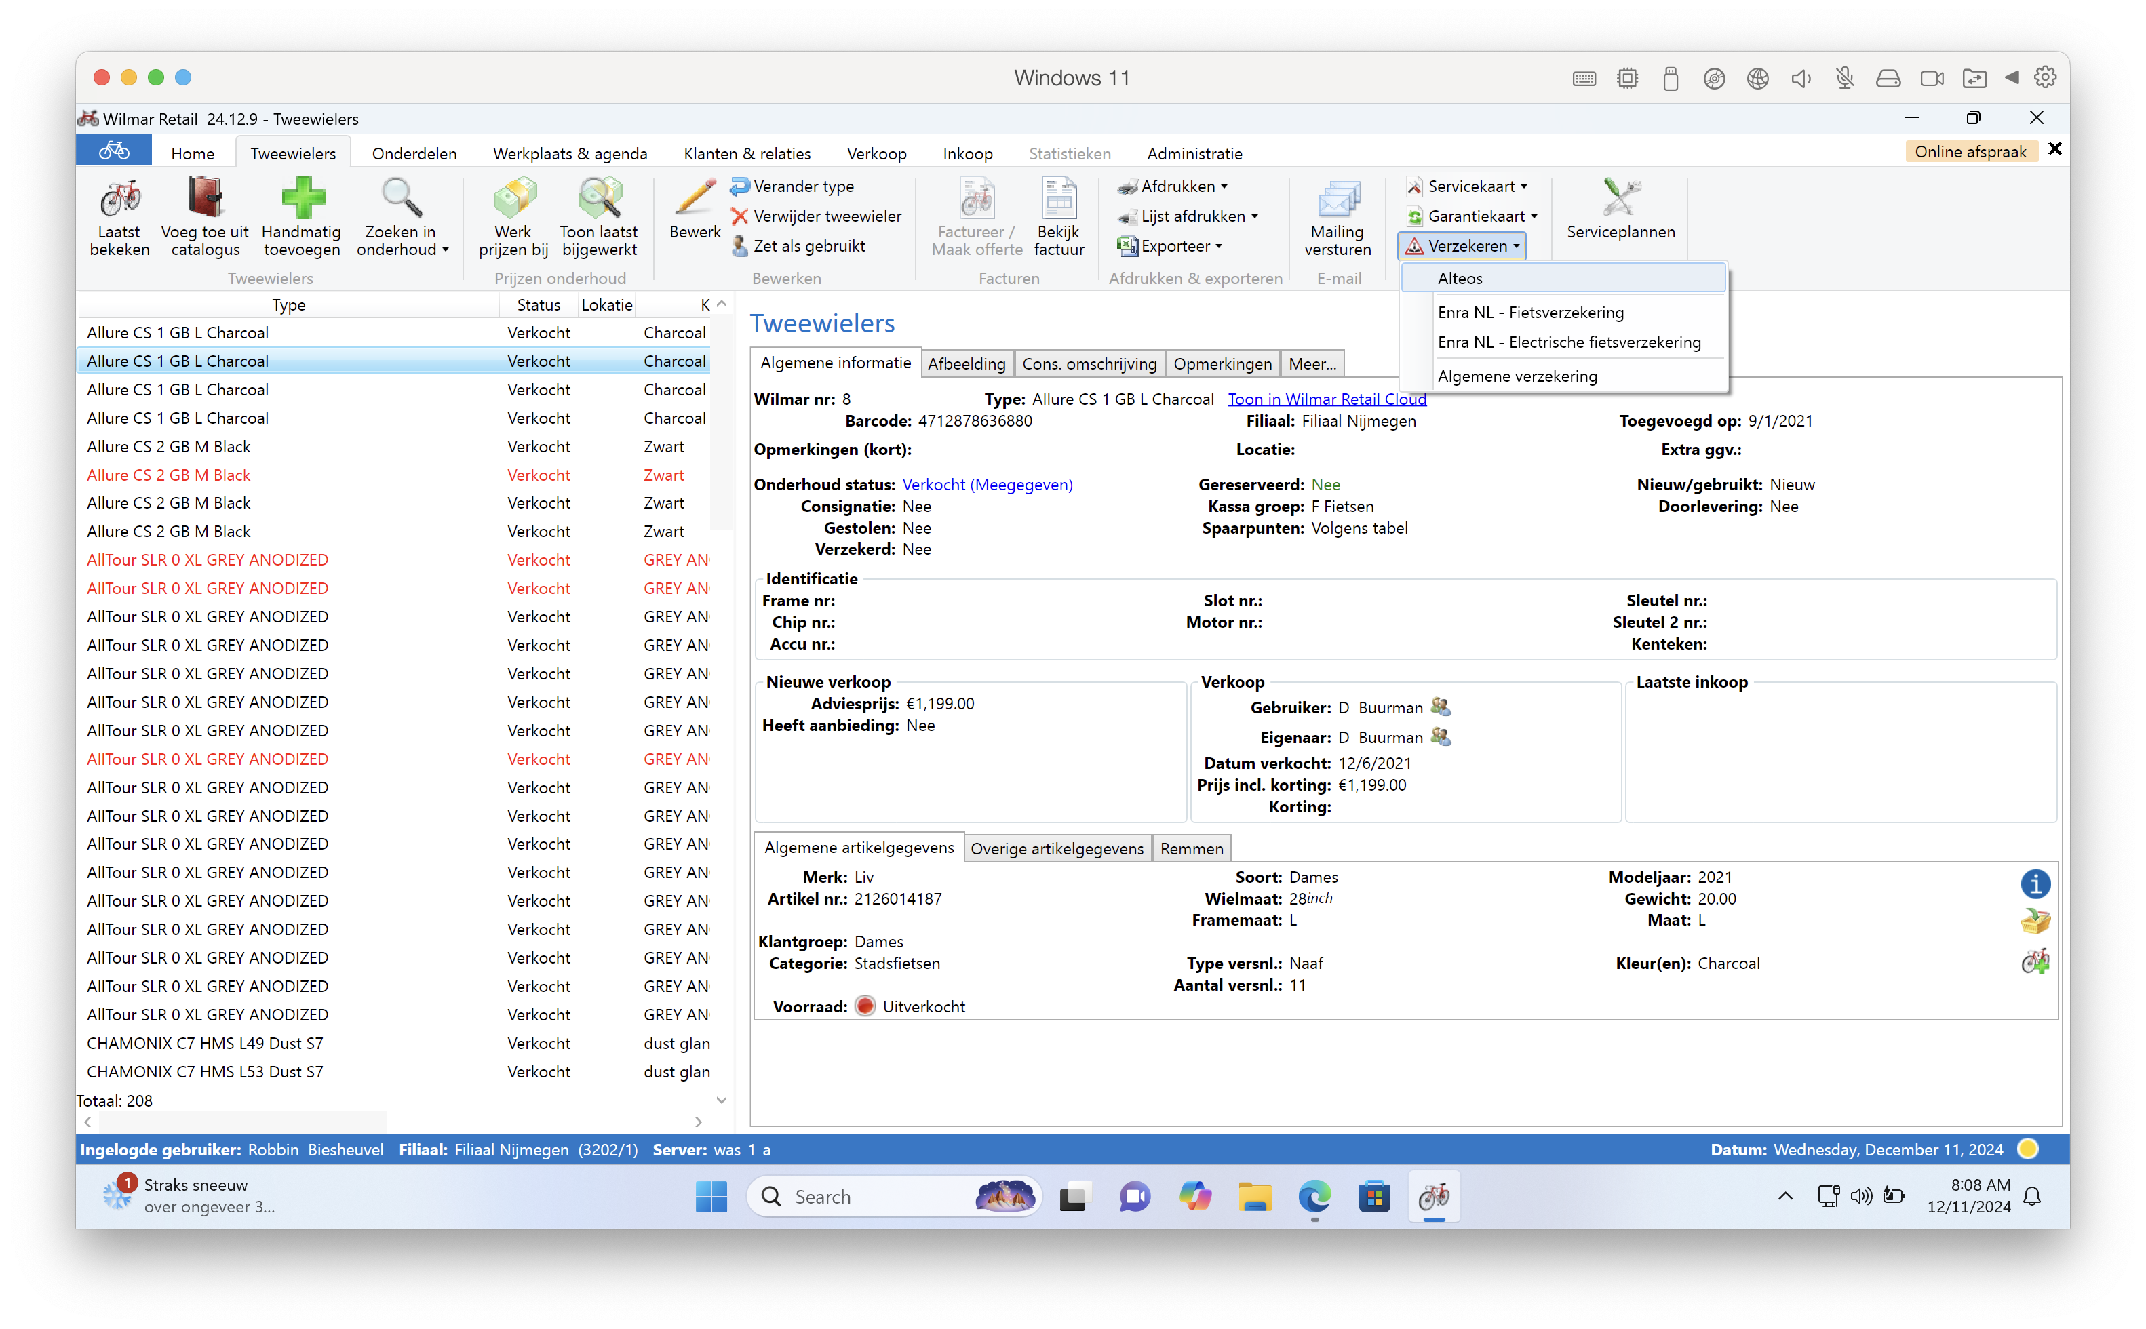Click the Laatst bekeken bicycle icon
Screen dimensions: 2146x1329
119,198
